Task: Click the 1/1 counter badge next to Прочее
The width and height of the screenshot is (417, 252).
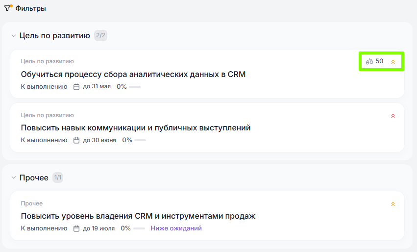Action: pos(58,177)
